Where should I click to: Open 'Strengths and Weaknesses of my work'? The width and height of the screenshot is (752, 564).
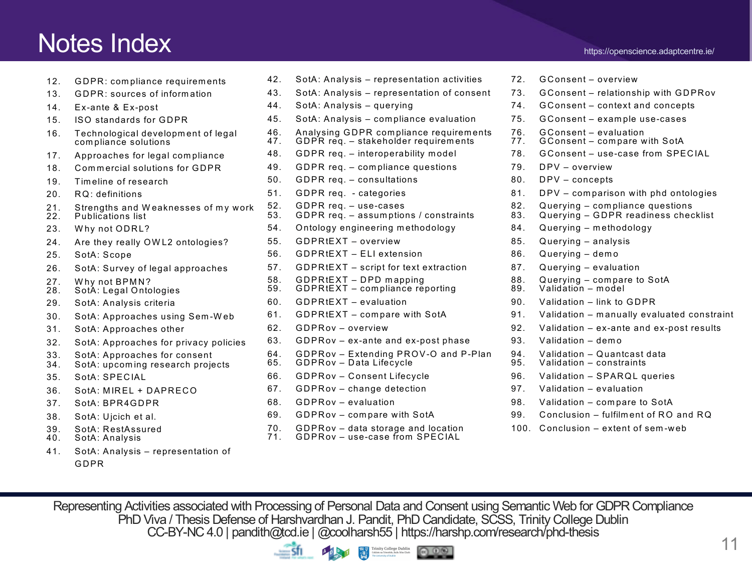164,208
